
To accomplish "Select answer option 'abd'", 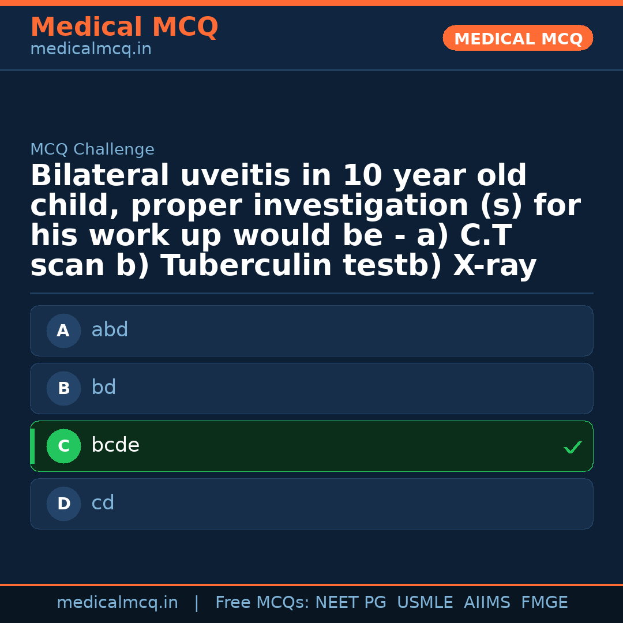I will tap(311, 331).
